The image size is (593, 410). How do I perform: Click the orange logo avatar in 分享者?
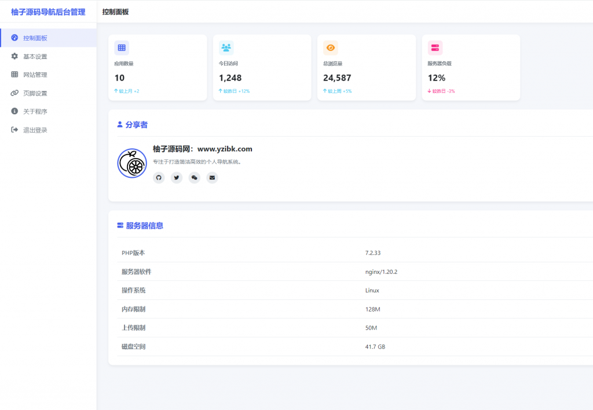pos(132,163)
